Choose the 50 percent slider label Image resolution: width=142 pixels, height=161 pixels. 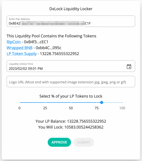[x=71, y=108]
